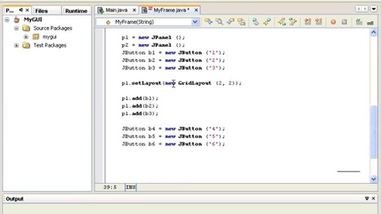381x214 pixels.
Task: Click the editor vertical scrollbar thumb
Action: click(x=373, y=131)
